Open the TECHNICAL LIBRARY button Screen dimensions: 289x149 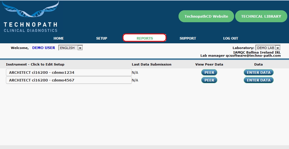pyautogui.click(x=261, y=16)
